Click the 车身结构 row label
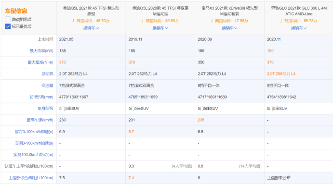Viewport: 333px width, 185px height. pyautogui.click(x=45, y=109)
